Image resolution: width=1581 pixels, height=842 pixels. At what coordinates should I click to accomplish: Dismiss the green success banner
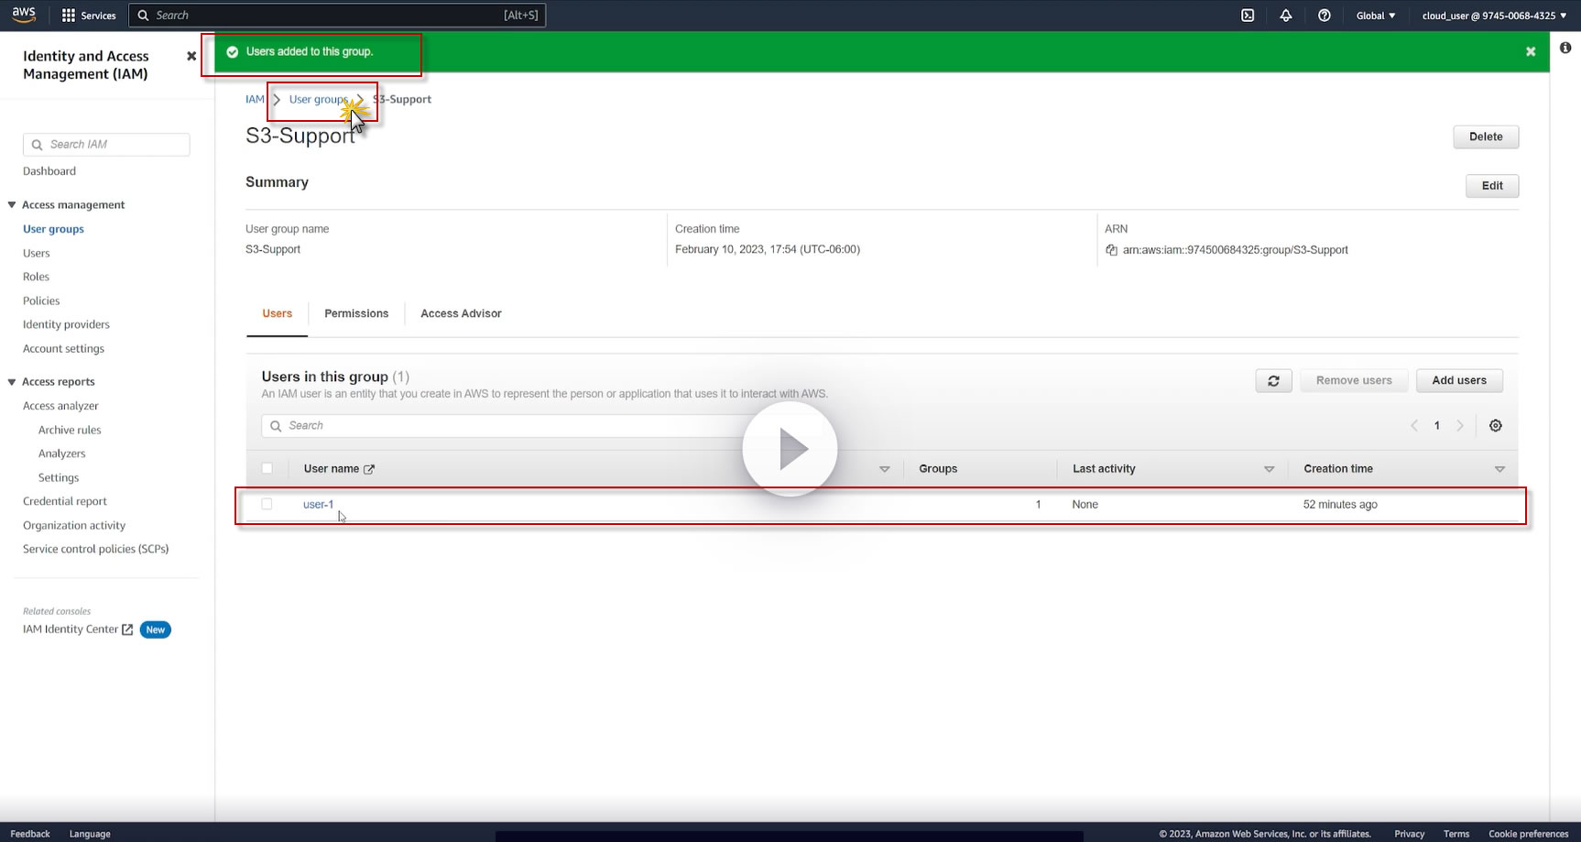point(1531,52)
